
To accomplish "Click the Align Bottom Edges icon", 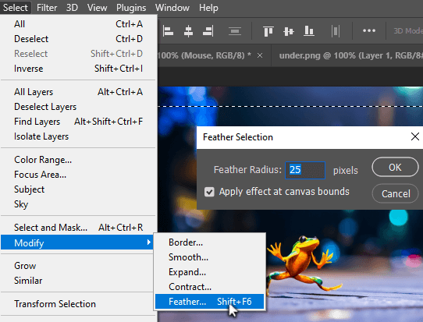I will [x=309, y=31].
